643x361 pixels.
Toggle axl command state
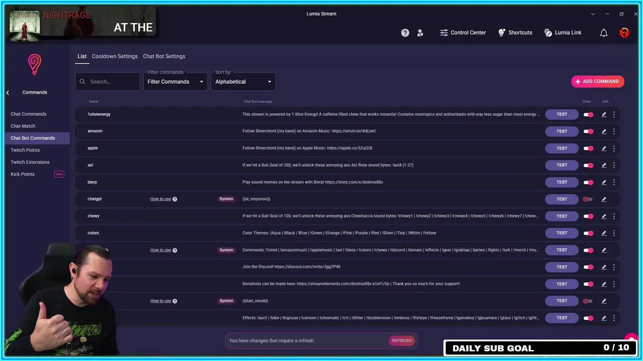[x=588, y=165]
